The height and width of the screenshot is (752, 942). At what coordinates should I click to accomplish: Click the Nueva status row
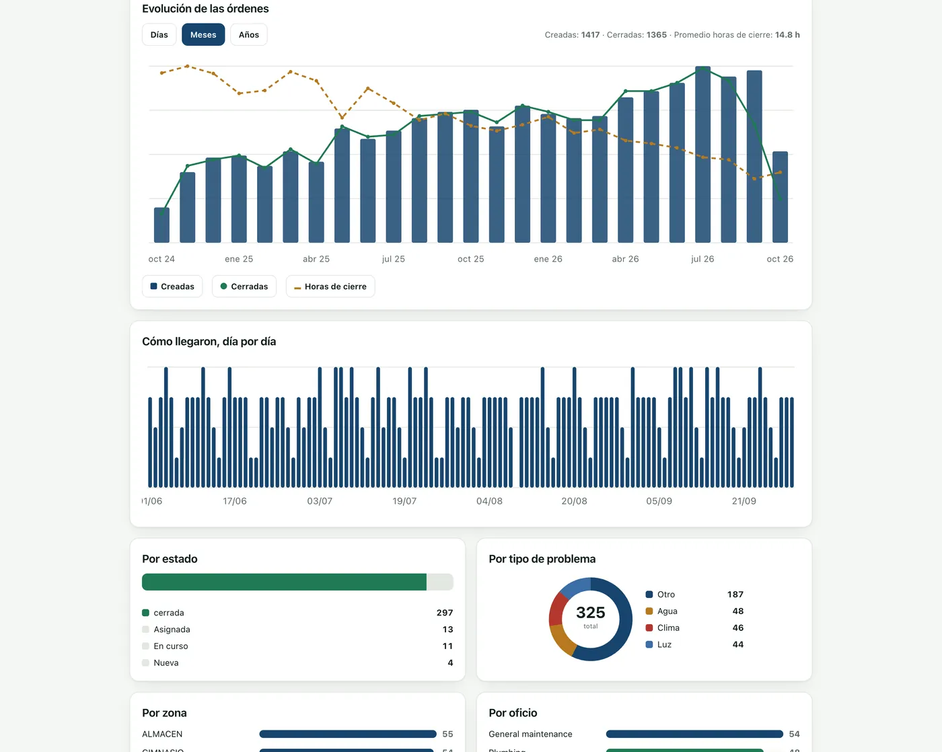297,663
